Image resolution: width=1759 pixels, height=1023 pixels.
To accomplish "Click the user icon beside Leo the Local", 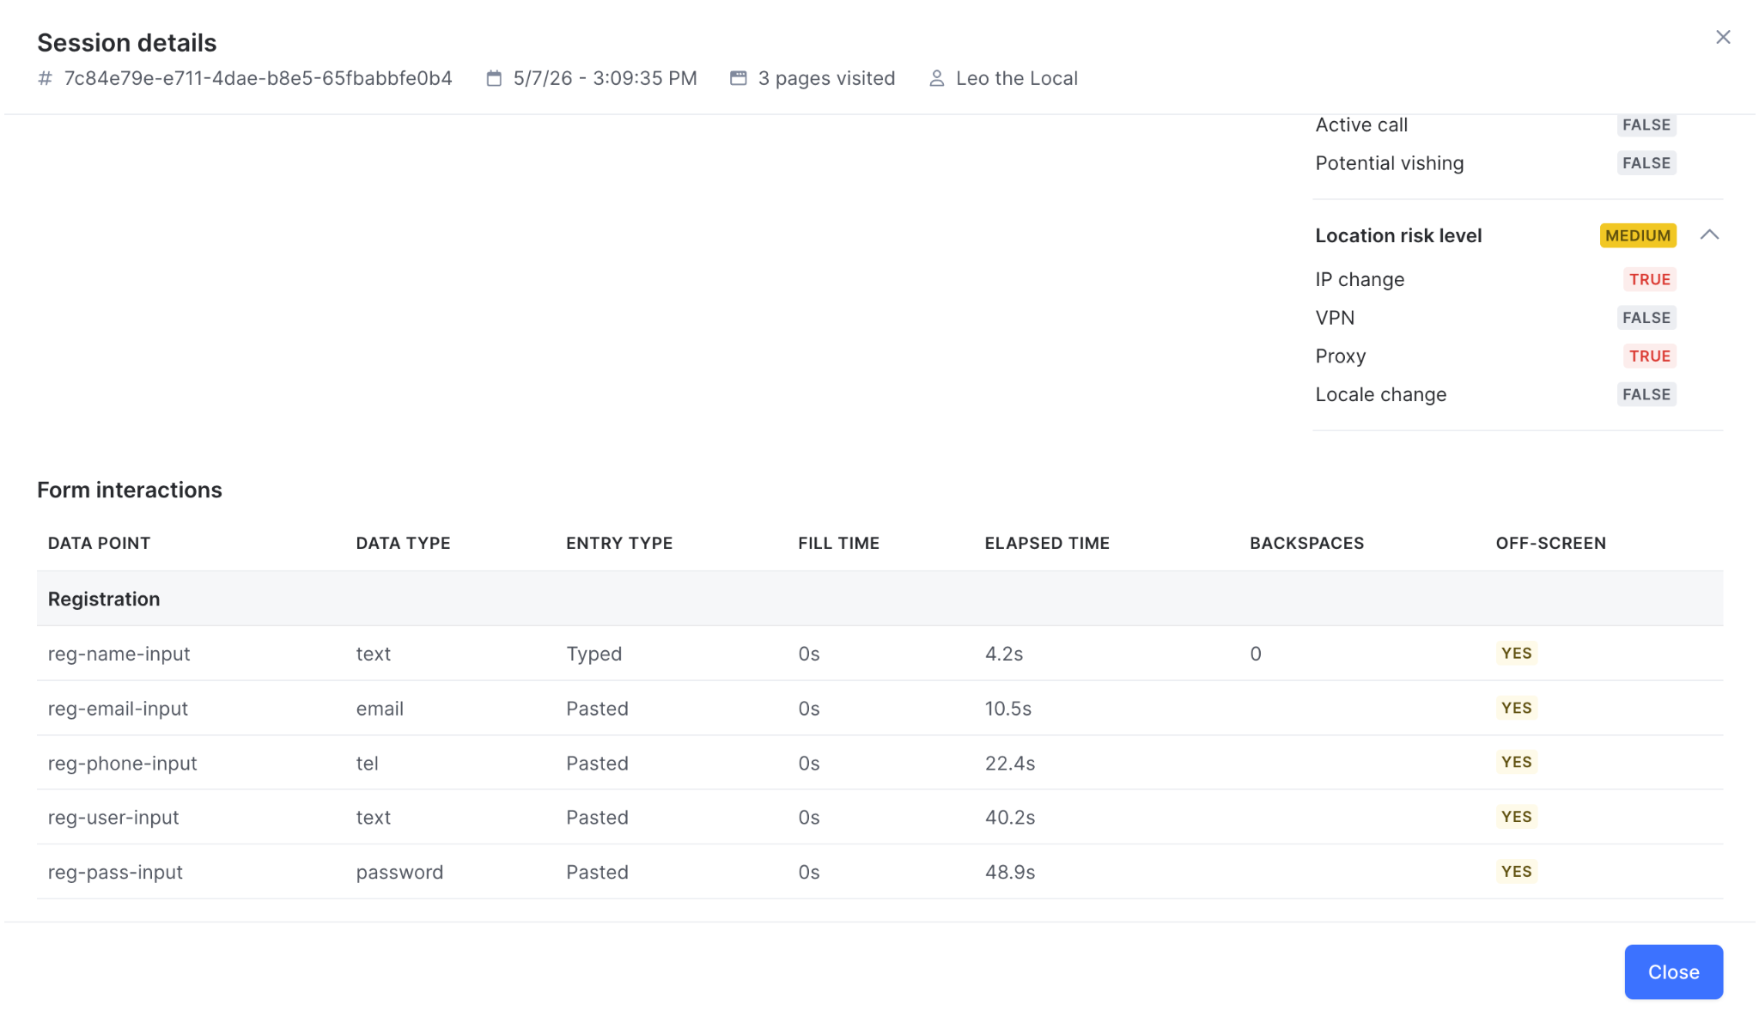I will tap(936, 78).
